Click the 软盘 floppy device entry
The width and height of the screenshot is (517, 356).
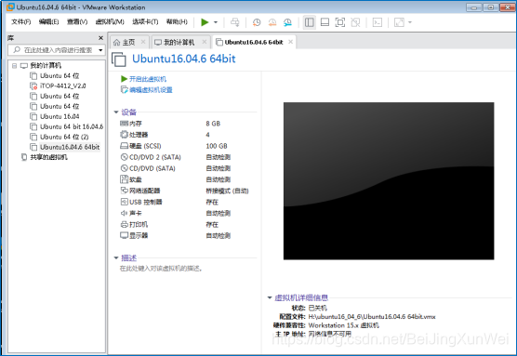pyautogui.click(x=131, y=179)
